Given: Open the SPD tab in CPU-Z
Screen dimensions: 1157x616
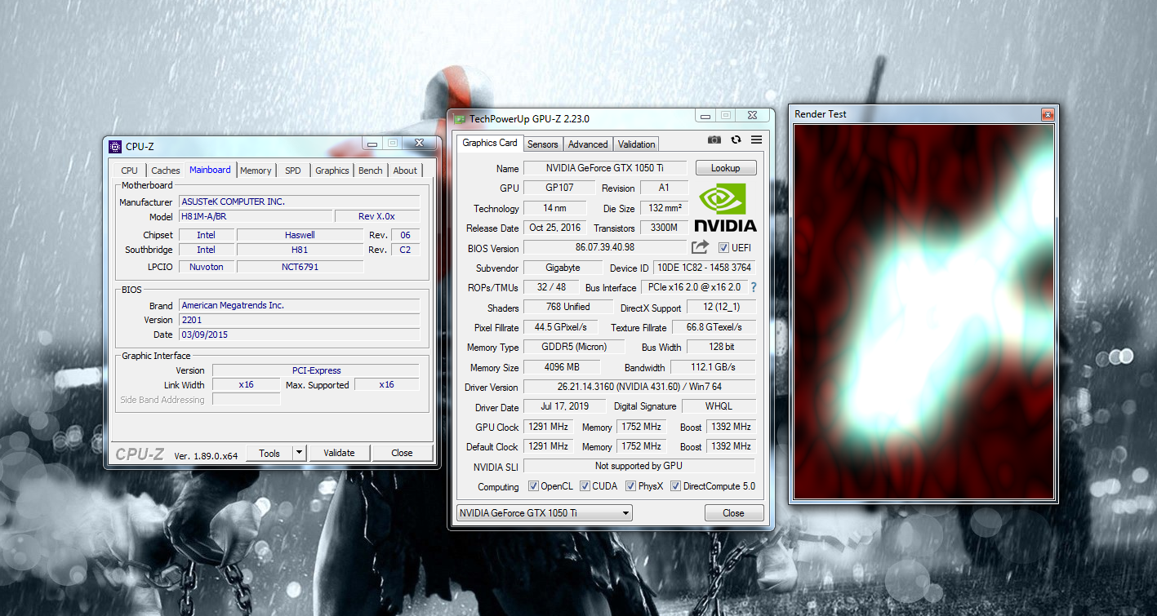Looking at the screenshot, I should pyautogui.click(x=293, y=171).
